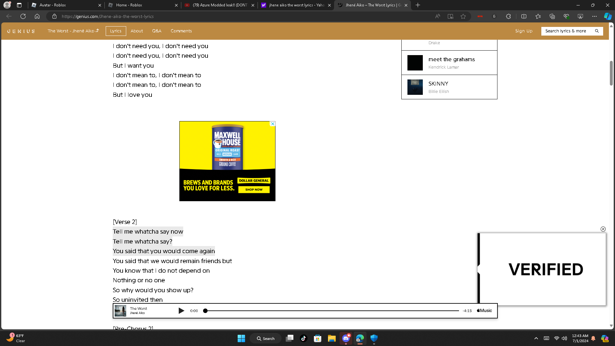The width and height of the screenshot is (615, 346).
Task: Open TikTok from the taskbar
Action: [304, 338]
